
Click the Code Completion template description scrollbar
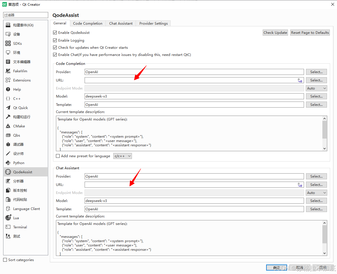(324, 130)
